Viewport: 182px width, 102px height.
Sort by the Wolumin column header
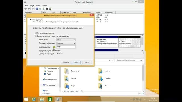(x=33, y=12)
